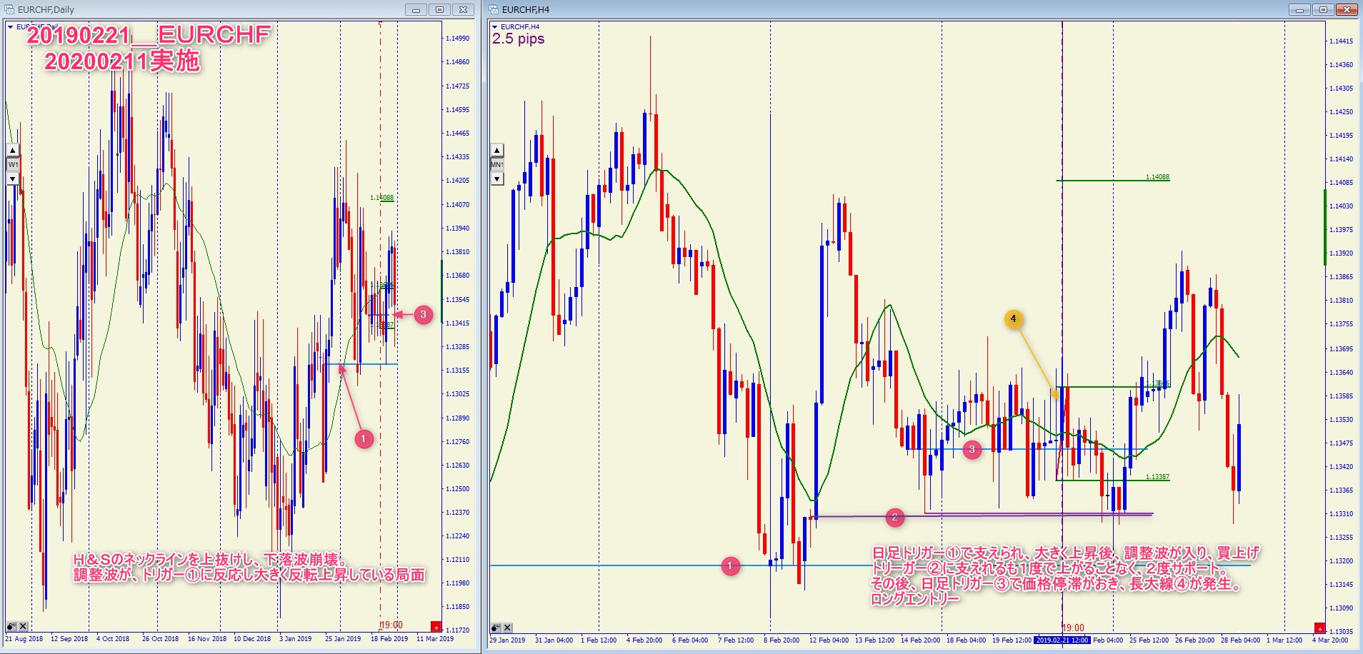This screenshot has height=654, width=1363.
Task: Select yellow marker 4 on H4 chart
Action: 1013,319
